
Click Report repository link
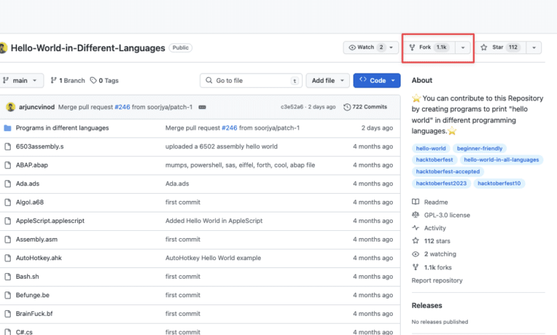(437, 280)
